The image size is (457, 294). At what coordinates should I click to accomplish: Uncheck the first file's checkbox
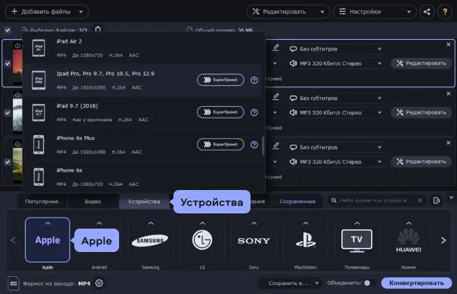click(x=8, y=63)
